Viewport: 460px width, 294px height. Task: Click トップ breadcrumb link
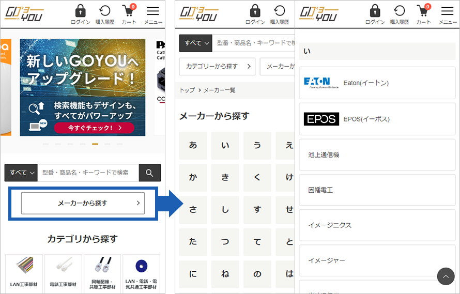click(x=187, y=90)
